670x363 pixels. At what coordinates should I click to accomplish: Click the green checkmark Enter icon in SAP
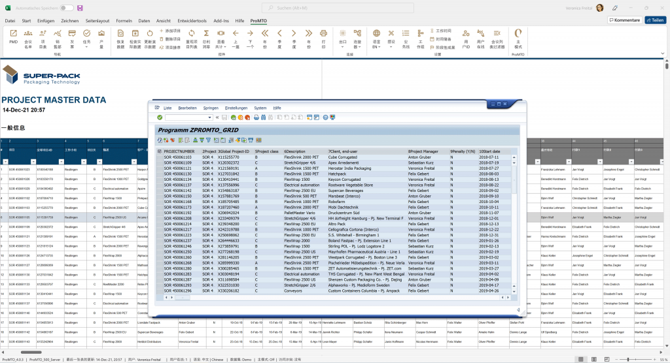point(160,118)
